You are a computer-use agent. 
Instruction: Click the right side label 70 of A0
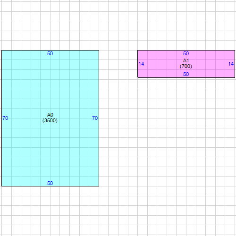tap(95, 118)
